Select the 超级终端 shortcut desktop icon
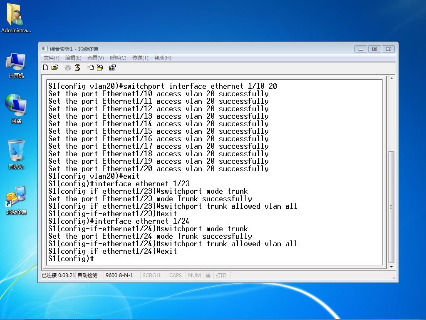 point(16,200)
